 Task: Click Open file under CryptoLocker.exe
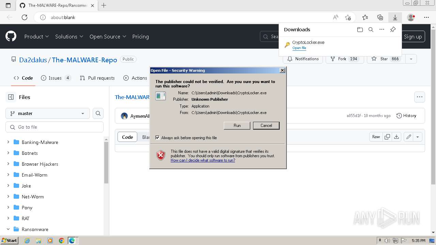click(x=299, y=48)
